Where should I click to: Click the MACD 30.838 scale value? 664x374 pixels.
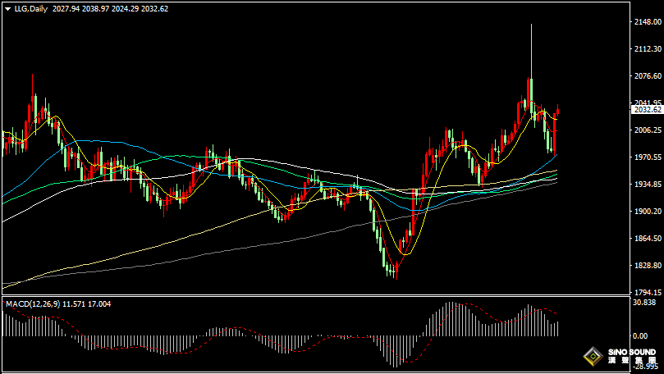(647, 303)
